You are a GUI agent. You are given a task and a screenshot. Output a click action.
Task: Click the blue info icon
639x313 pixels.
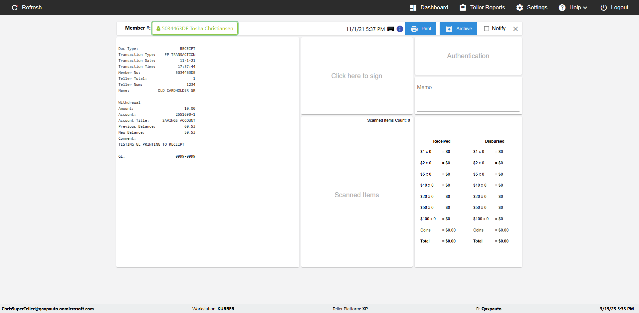400,29
